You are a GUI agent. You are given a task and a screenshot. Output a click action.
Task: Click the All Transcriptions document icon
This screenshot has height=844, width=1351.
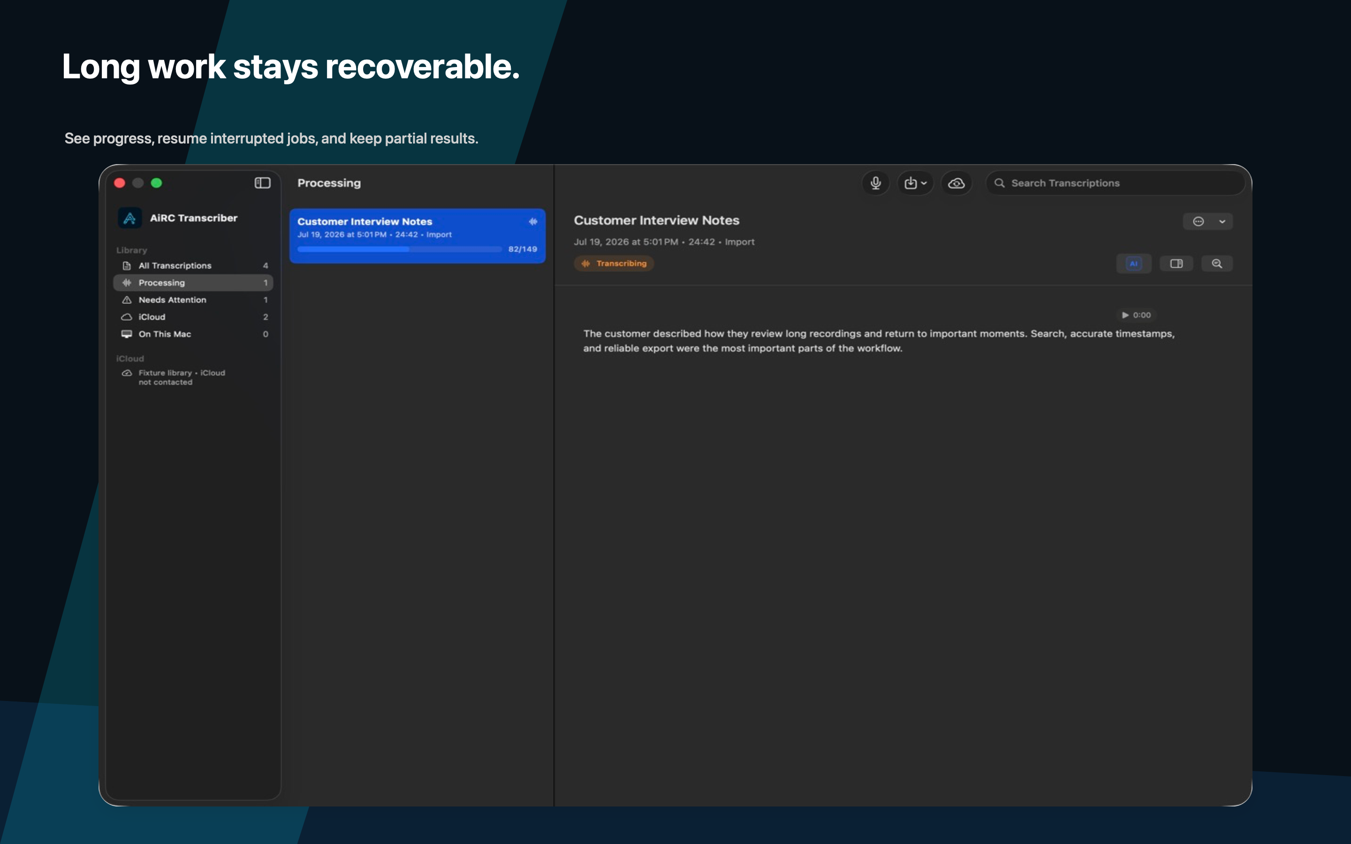coord(127,266)
